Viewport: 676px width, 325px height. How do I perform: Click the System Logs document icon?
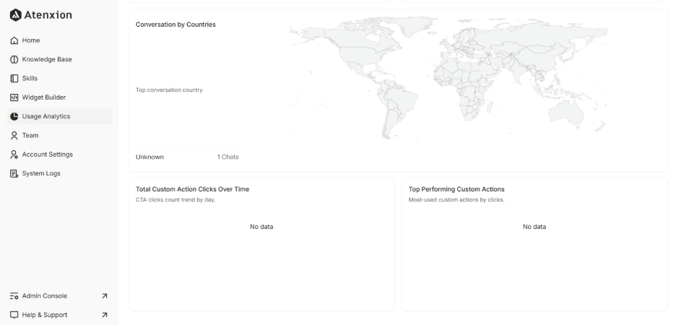pyautogui.click(x=14, y=173)
